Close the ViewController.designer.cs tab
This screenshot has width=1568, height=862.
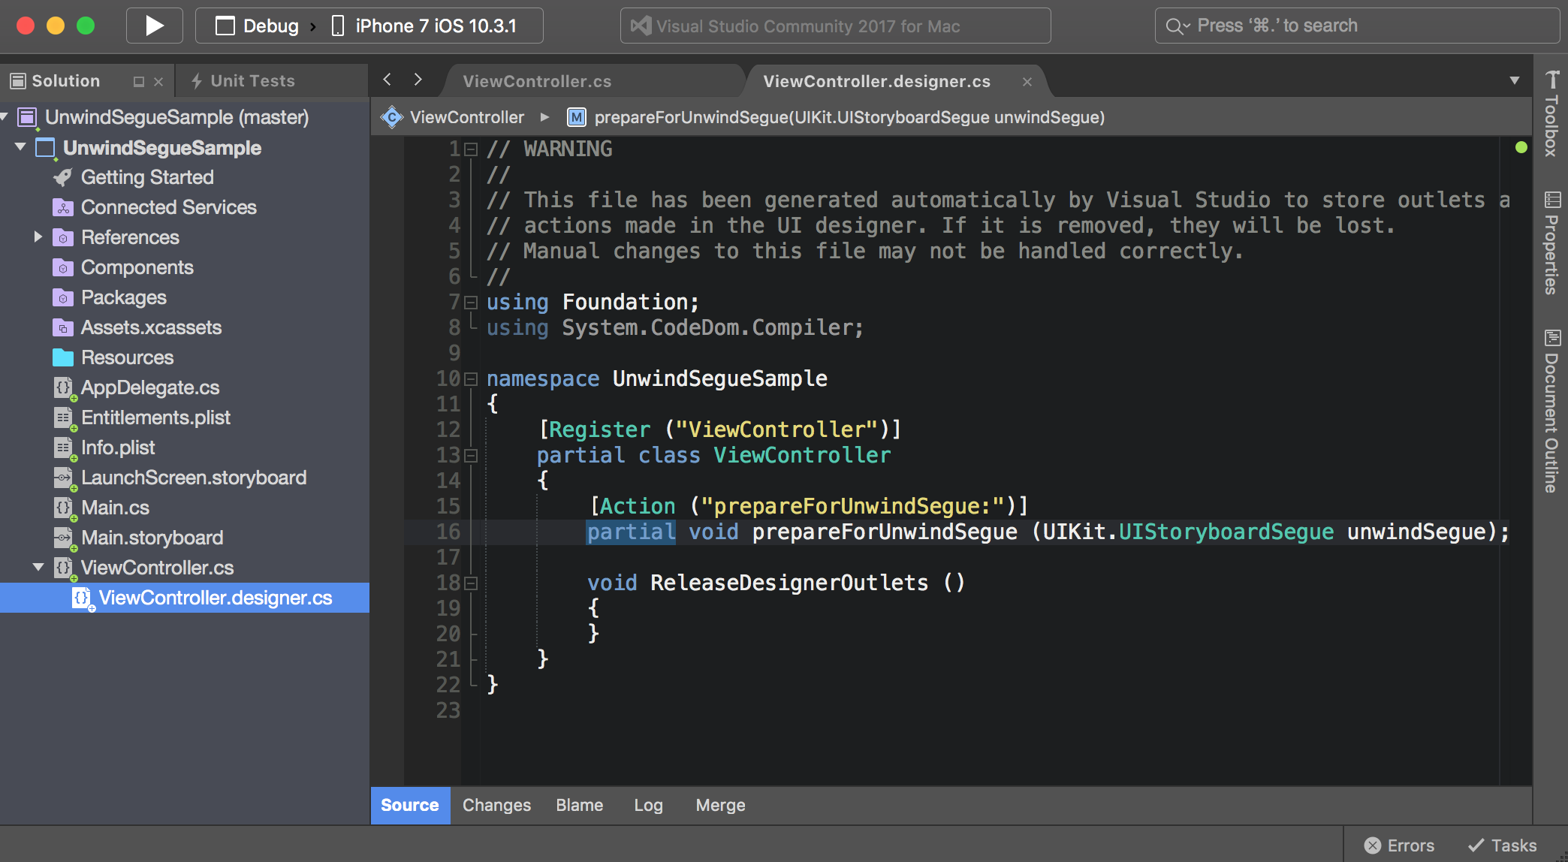(x=1027, y=82)
